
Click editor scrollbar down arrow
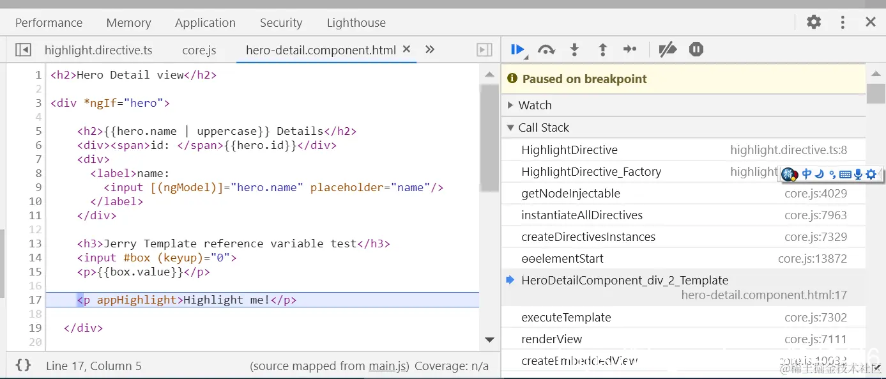tap(490, 340)
